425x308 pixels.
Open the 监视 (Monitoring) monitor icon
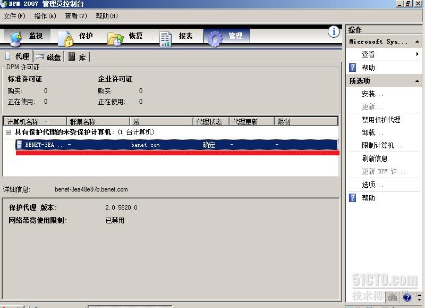point(15,38)
